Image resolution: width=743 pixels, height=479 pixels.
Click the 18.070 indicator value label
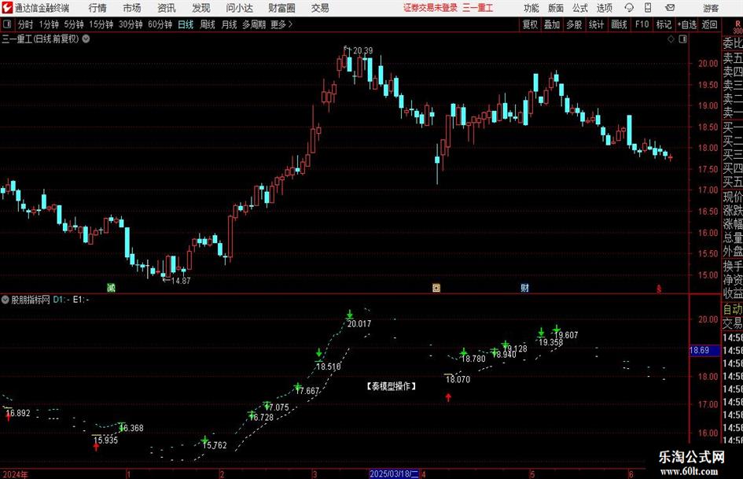[458, 379]
